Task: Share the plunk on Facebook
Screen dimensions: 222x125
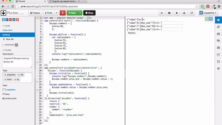Action: pyautogui.click(x=7, y=20)
